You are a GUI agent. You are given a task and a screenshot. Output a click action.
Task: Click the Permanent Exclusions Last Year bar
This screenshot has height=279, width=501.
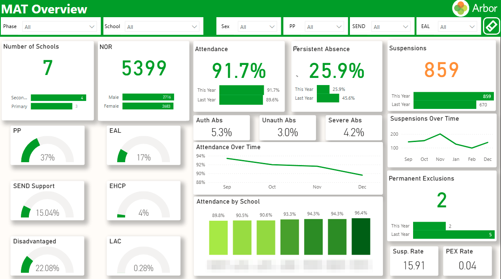pos(453,235)
